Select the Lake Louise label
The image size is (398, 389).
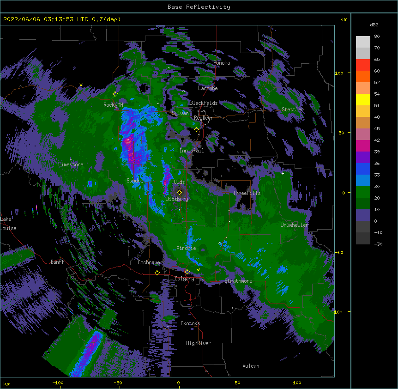coord(8,224)
